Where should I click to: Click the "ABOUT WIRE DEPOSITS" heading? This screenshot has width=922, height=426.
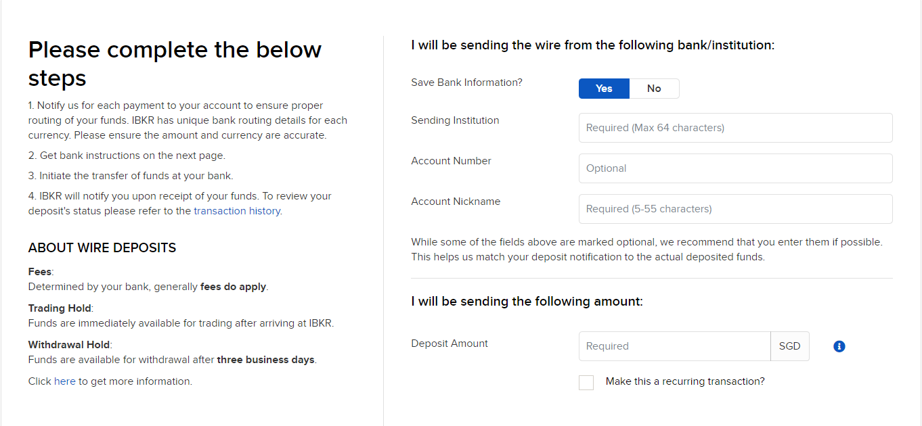tap(102, 248)
